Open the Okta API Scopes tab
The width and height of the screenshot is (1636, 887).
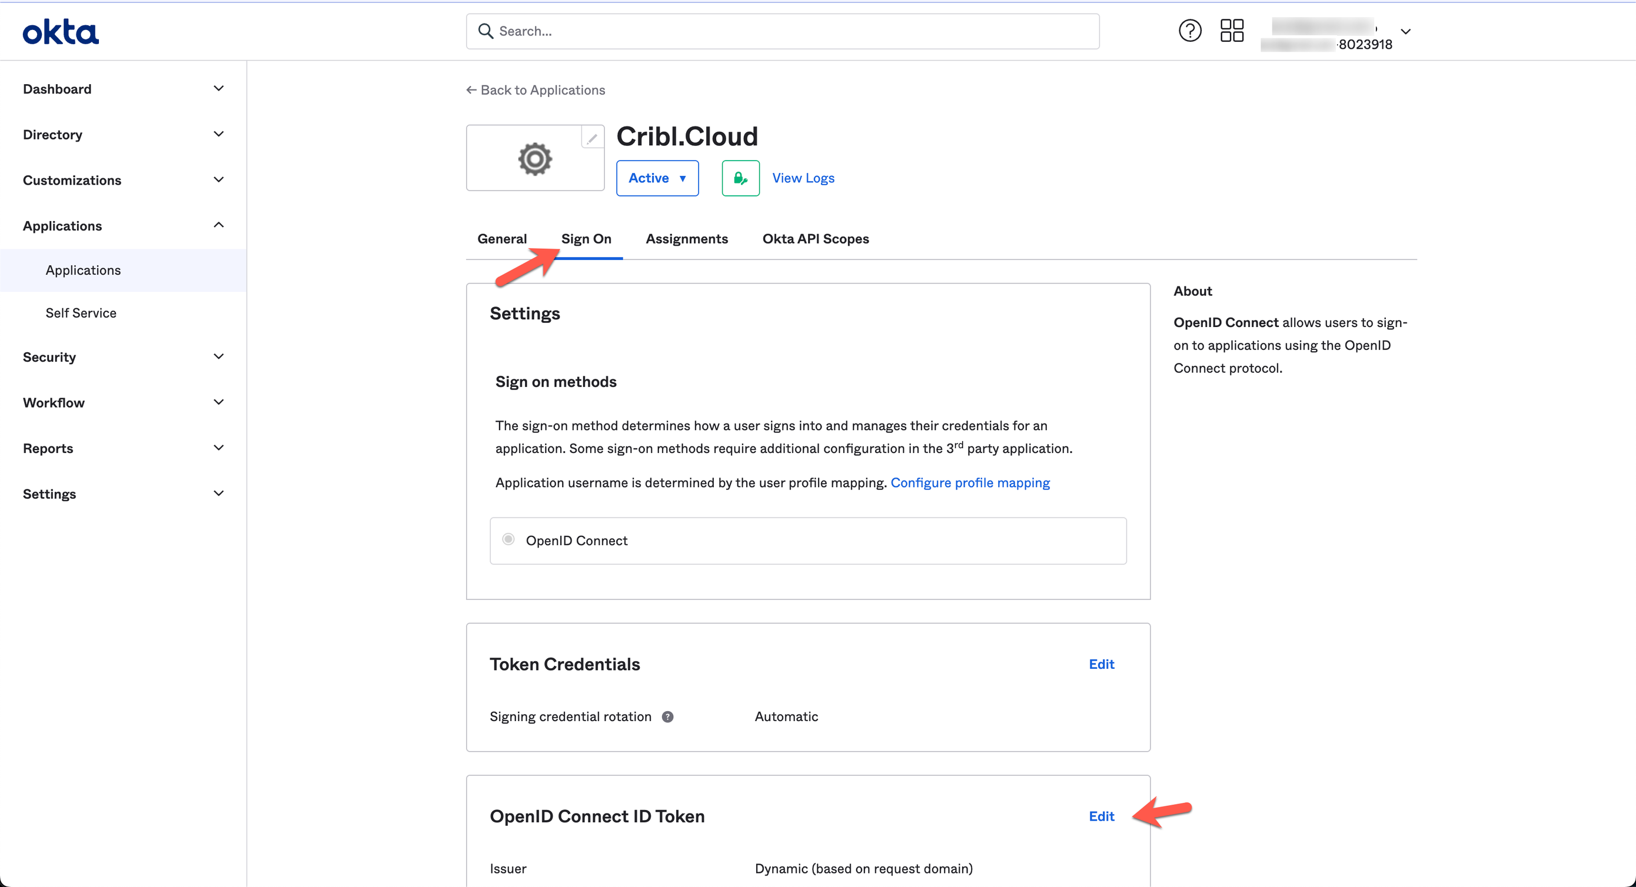[815, 239]
